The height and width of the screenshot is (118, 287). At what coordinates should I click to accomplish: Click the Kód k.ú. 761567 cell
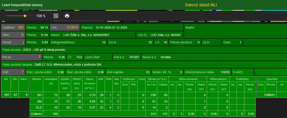pyautogui.click(x=126, y=57)
